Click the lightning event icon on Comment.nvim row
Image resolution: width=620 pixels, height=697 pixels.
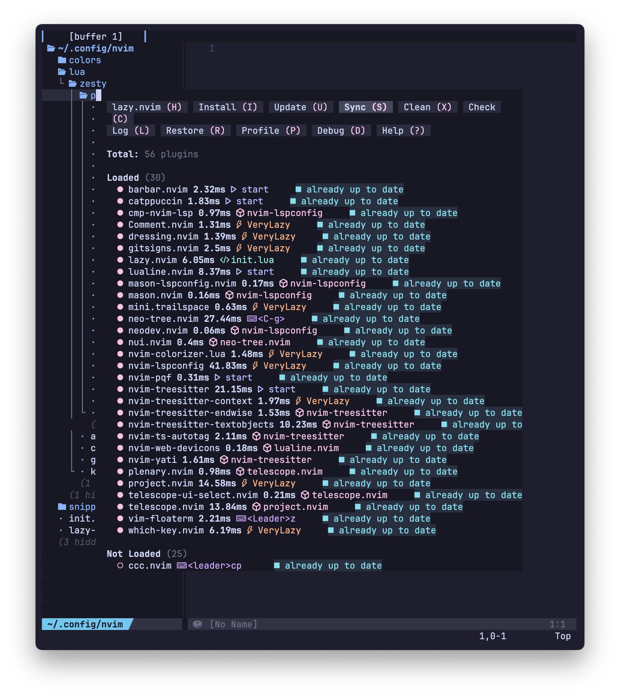(239, 225)
